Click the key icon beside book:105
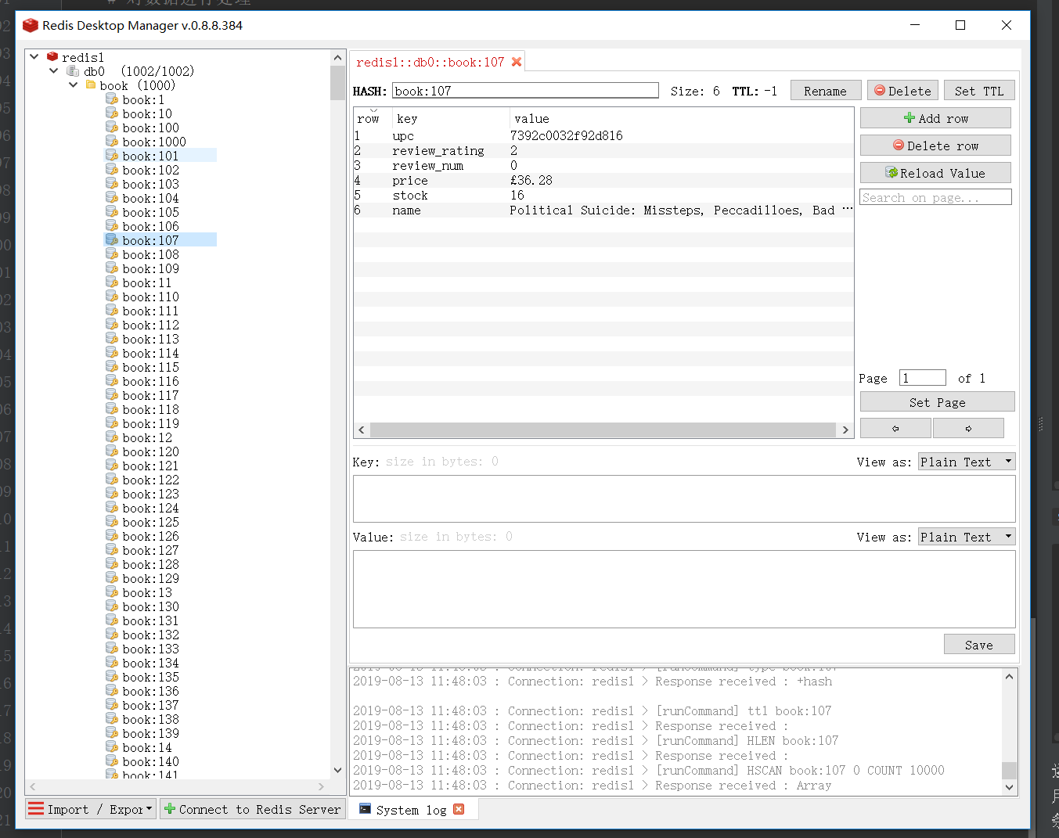The height and width of the screenshot is (838, 1059). pos(112,212)
